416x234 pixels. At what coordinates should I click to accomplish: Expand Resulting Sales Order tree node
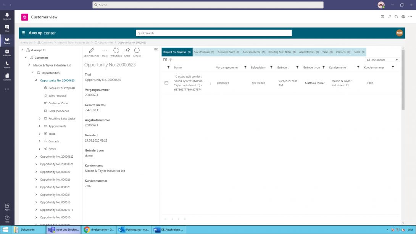[40, 119]
